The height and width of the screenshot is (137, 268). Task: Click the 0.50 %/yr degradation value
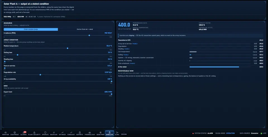(x=108, y=72)
